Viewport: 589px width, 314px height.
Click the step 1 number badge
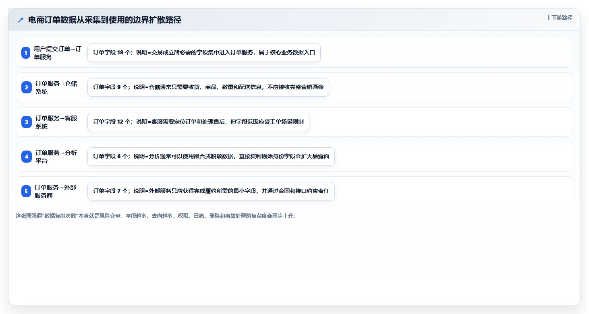[26, 53]
